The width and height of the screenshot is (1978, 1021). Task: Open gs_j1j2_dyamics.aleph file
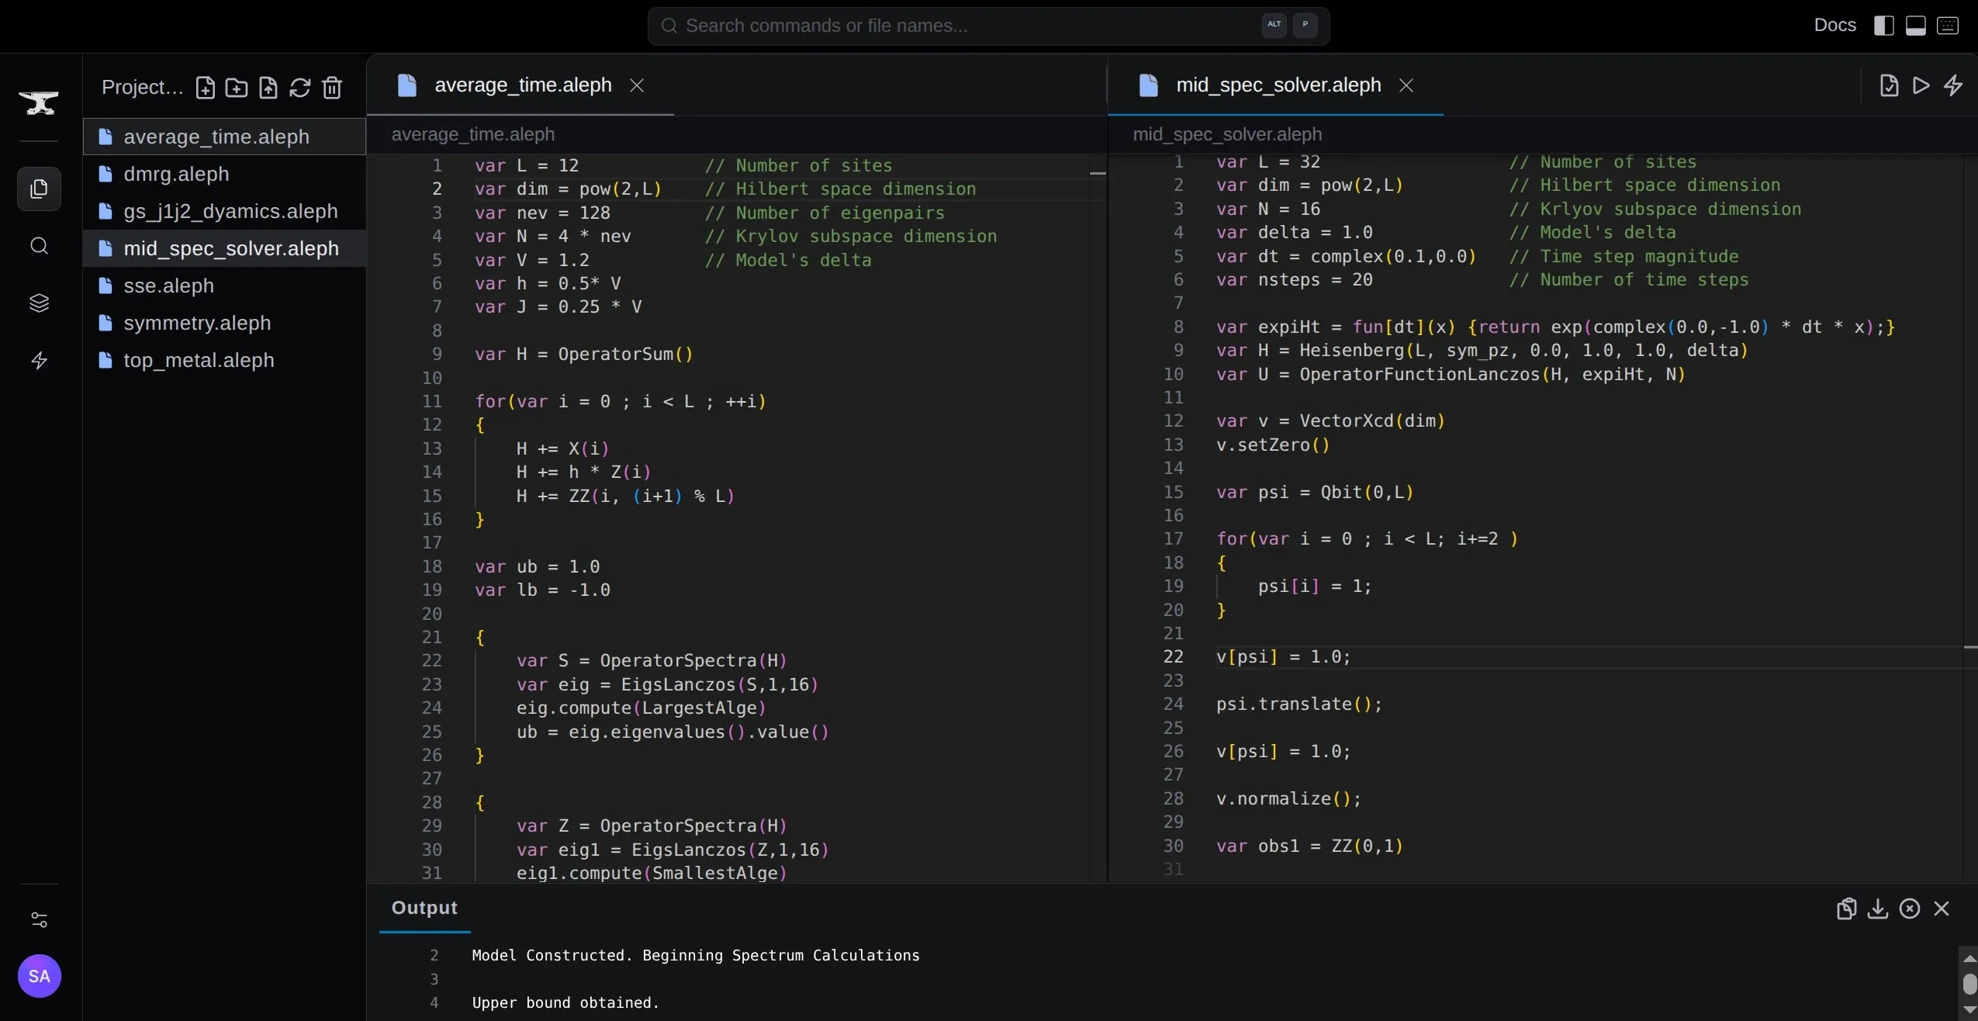coord(224,211)
